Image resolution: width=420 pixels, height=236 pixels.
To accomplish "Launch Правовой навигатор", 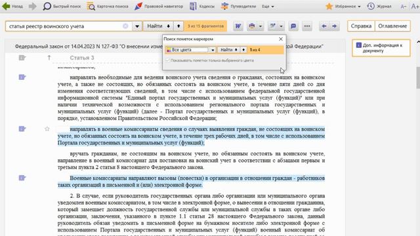I will [x=159, y=6].
